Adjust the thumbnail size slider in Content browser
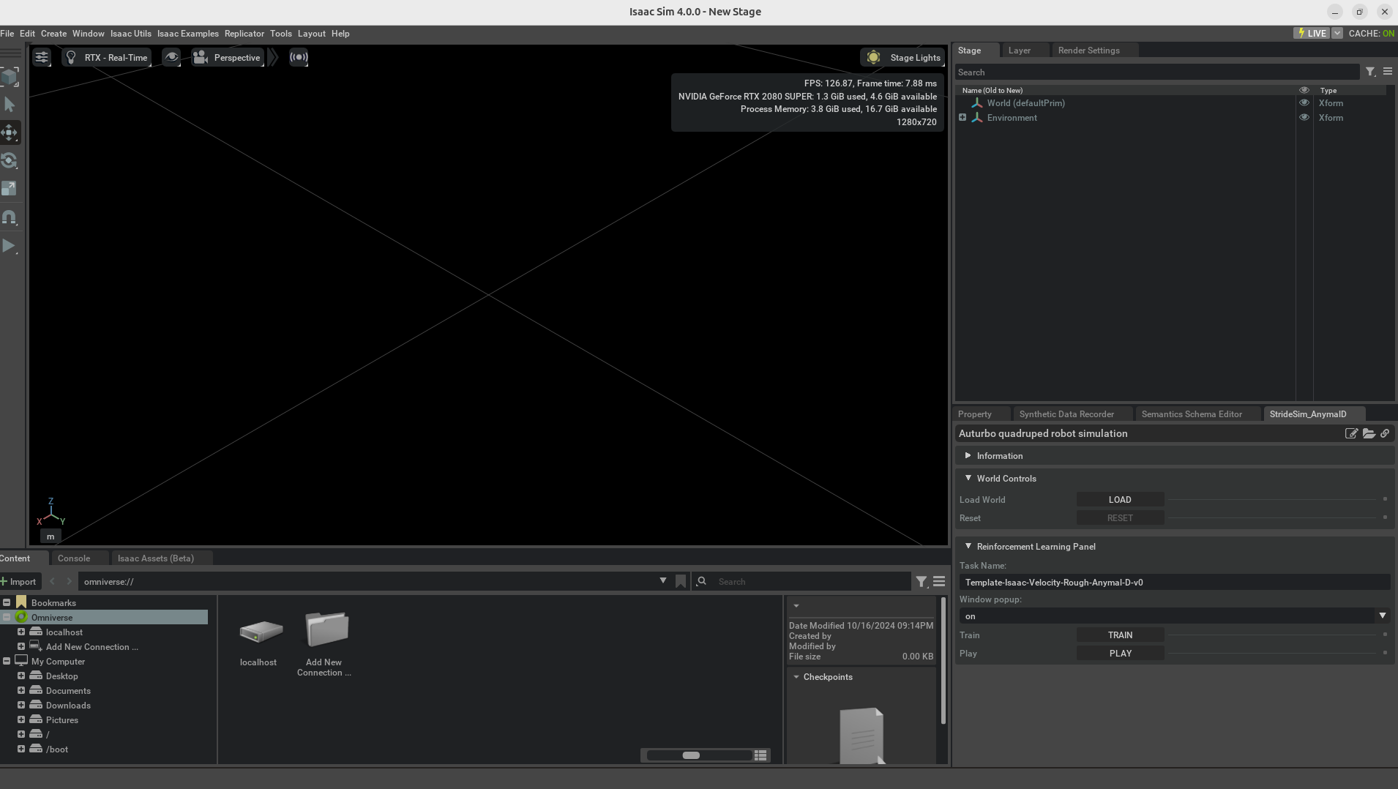Viewport: 1398px width, 789px height. [691, 755]
